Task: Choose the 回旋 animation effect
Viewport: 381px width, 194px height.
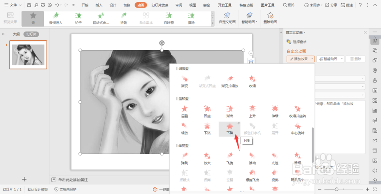Action: click(x=207, y=111)
